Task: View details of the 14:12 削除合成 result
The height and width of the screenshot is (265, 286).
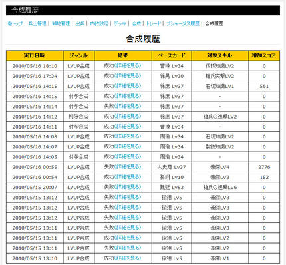Action: pos(128,116)
